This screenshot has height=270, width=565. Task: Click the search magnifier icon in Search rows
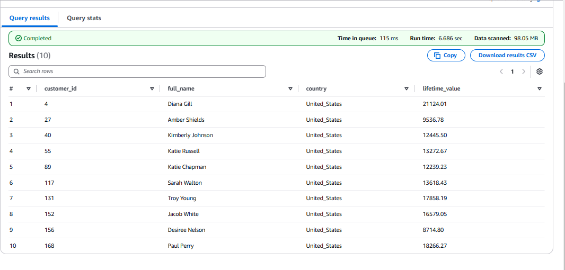coord(16,71)
